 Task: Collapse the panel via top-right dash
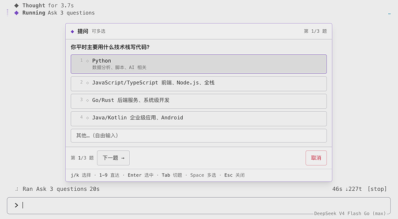[x=389, y=14]
